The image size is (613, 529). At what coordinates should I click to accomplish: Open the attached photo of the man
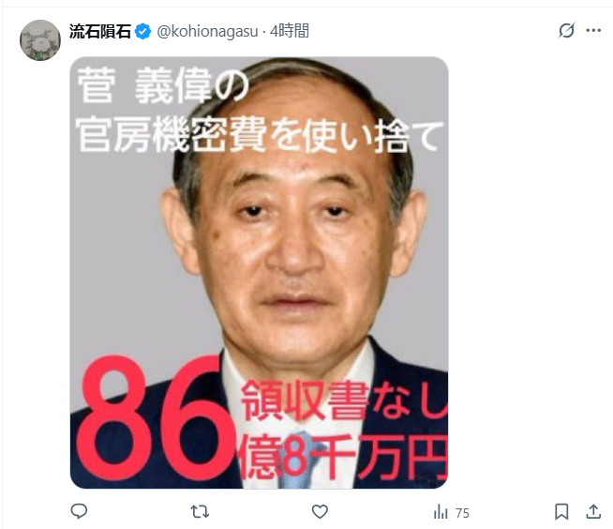[260, 273]
